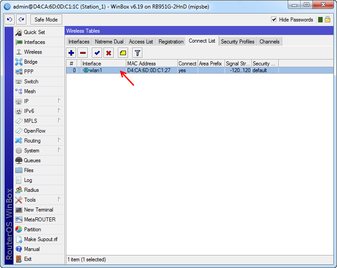Screen dimensions: 337x268
Task: Open filter with funnel icon
Action: coord(137,53)
